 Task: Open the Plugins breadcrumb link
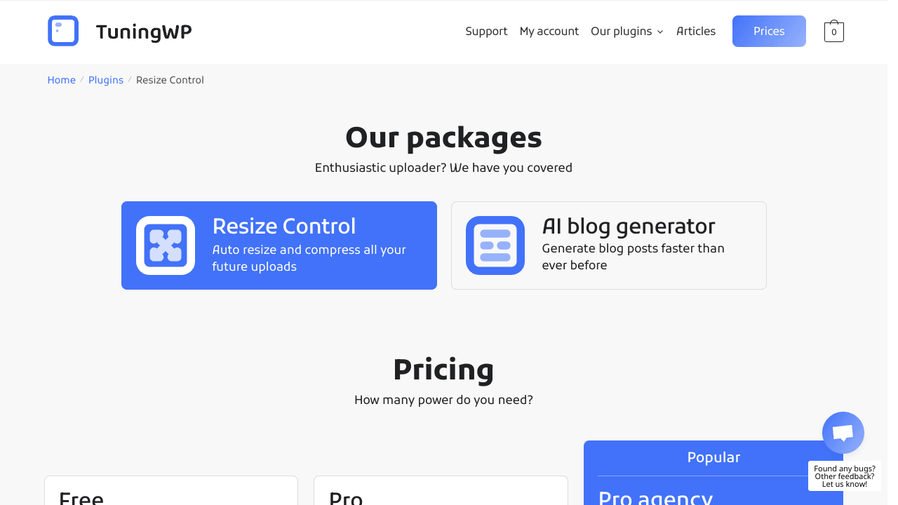pyautogui.click(x=106, y=80)
